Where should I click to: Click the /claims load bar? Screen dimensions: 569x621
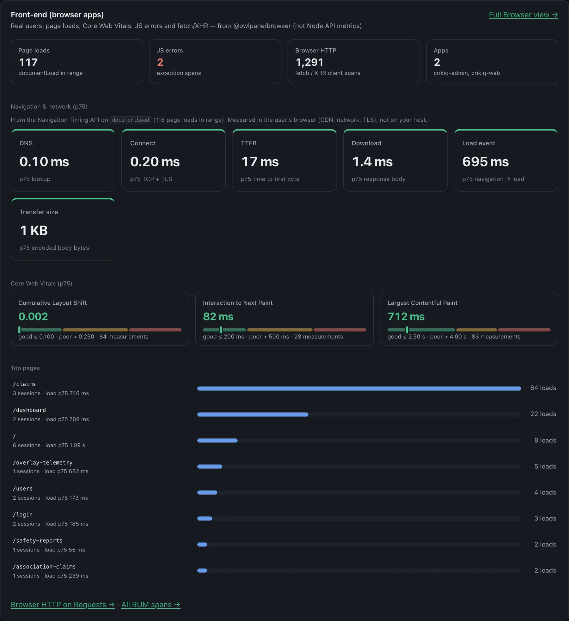(x=359, y=388)
